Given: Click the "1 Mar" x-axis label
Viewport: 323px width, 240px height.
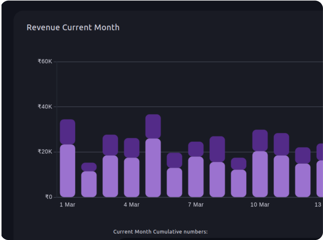Looking at the screenshot, I should point(67,204).
